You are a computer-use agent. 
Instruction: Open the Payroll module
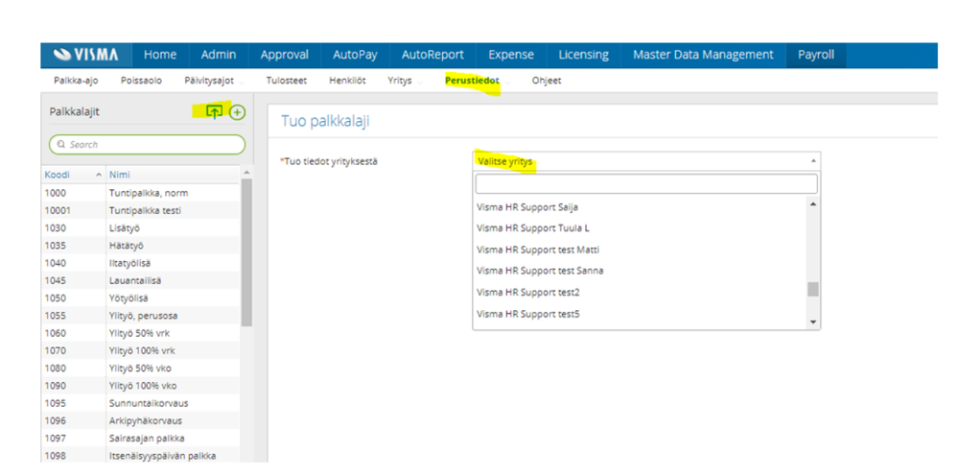click(816, 55)
